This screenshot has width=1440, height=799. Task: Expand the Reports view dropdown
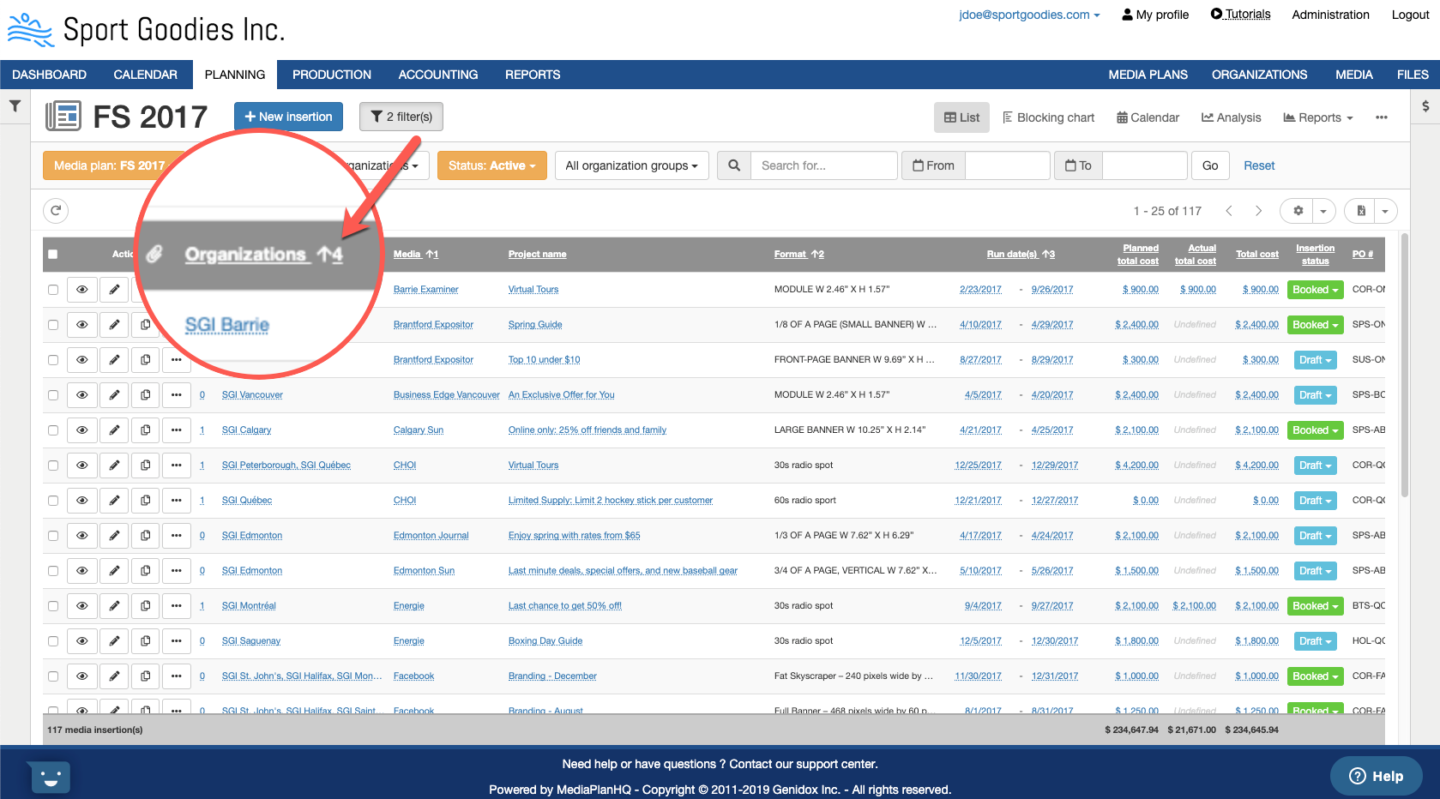(1318, 117)
